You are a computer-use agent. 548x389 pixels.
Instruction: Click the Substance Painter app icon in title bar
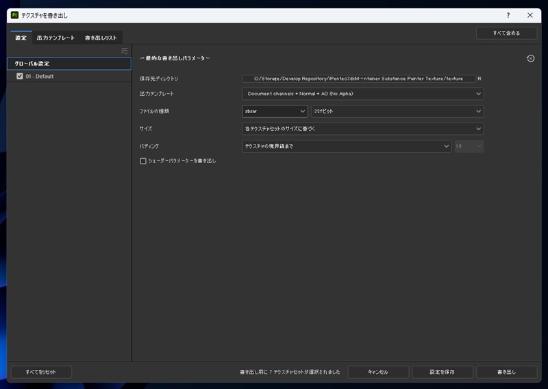[14, 15]
